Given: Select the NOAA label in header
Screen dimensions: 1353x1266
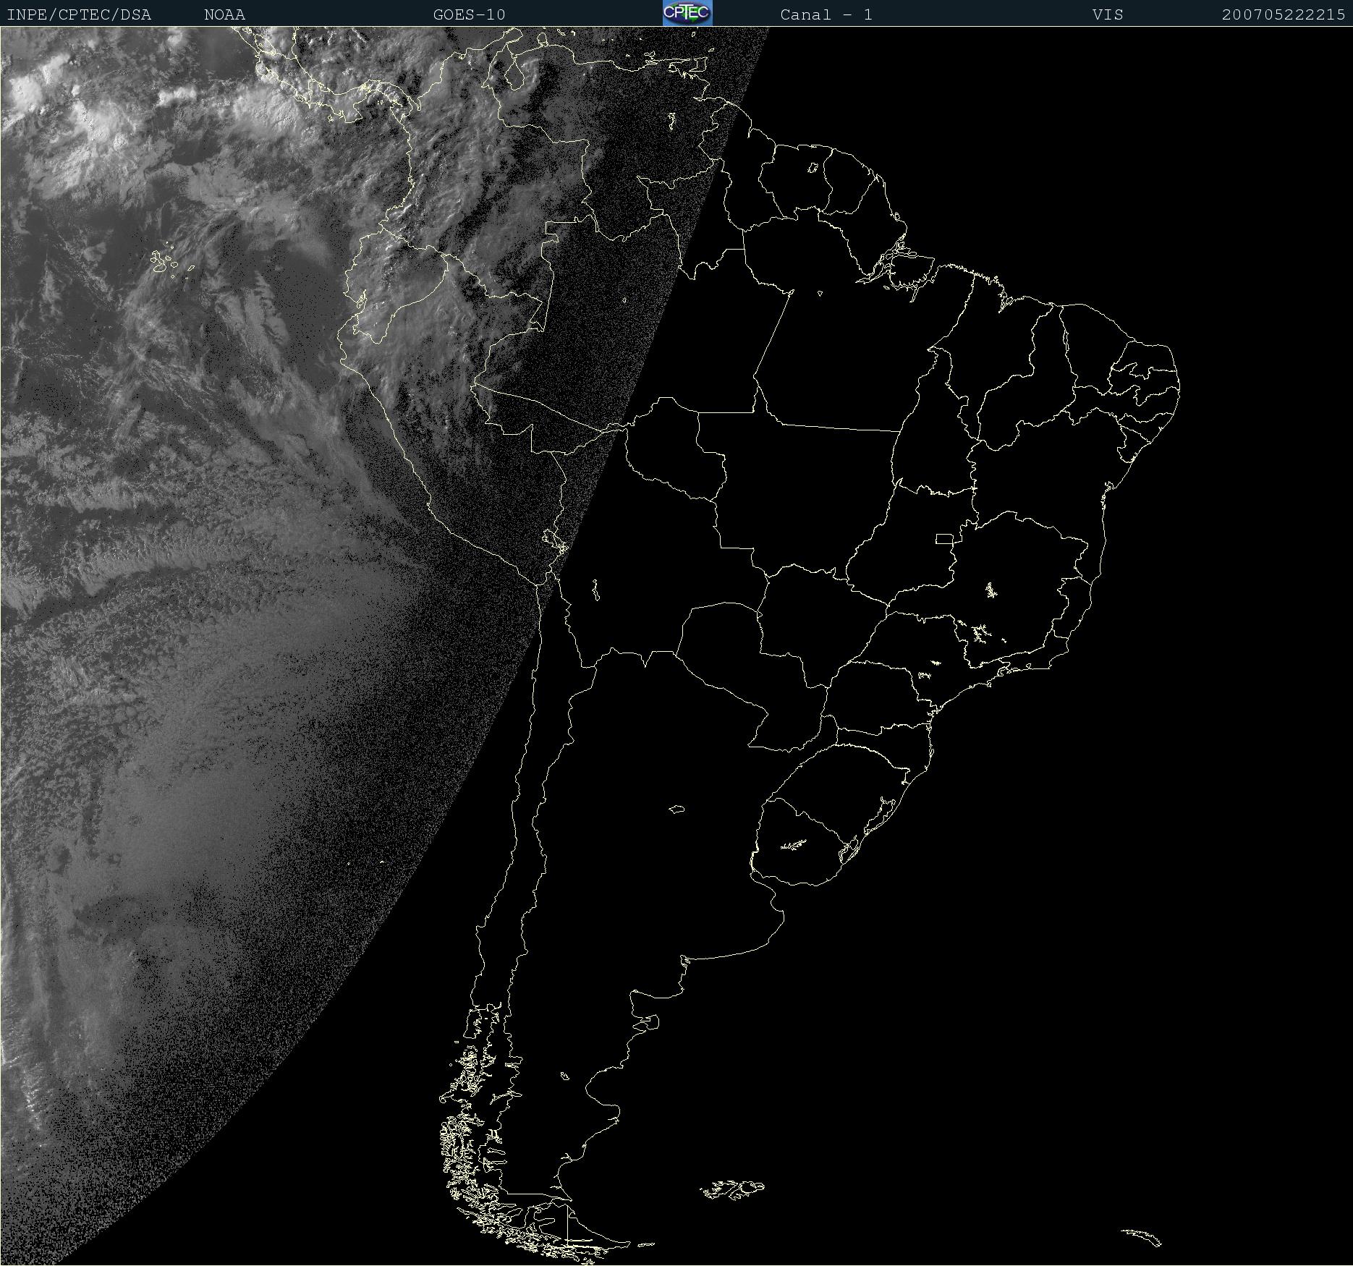Looking at the screenshot, I should [225, 15].
